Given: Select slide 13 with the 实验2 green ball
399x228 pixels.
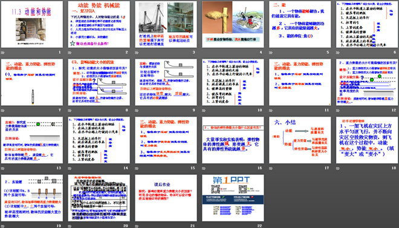Looking at the screenshot, I should point(32,140).
